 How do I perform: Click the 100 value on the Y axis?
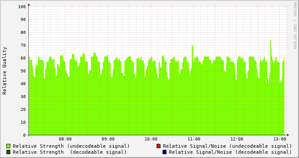click(x=22, y=7)
